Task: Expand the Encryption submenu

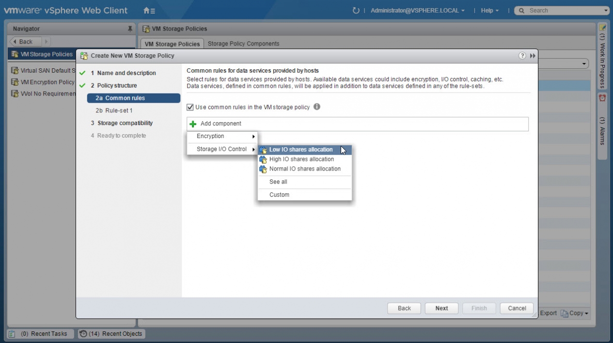Action: [x=222, y=136]
